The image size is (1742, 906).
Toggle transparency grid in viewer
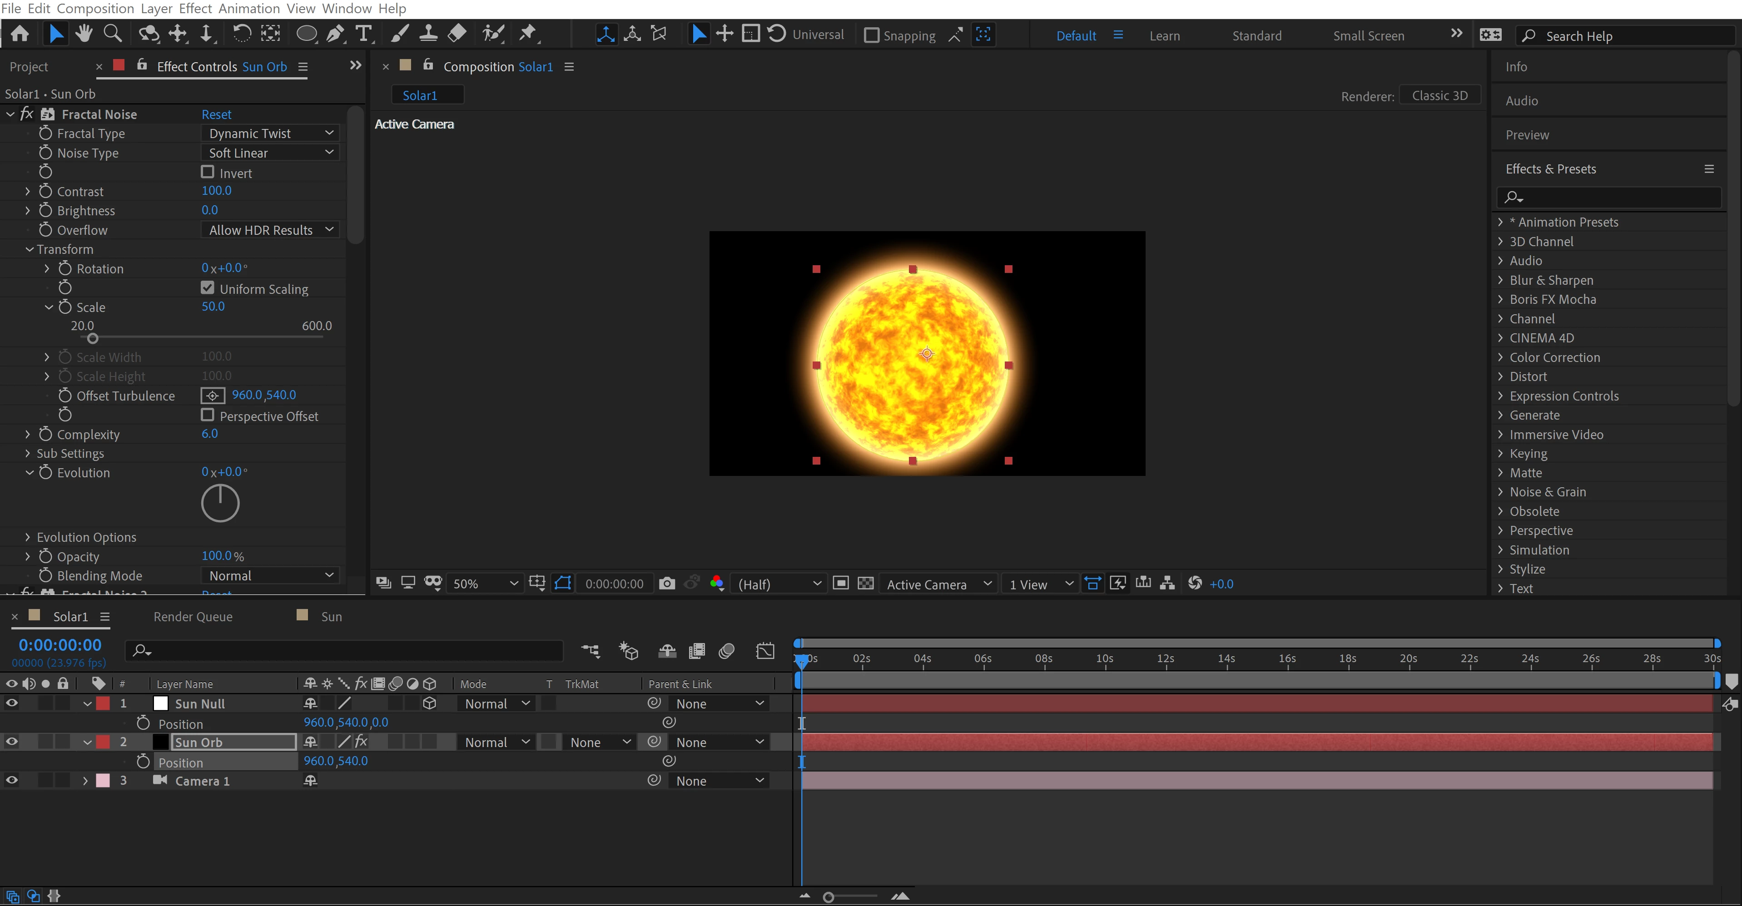[x=866, y=584]
